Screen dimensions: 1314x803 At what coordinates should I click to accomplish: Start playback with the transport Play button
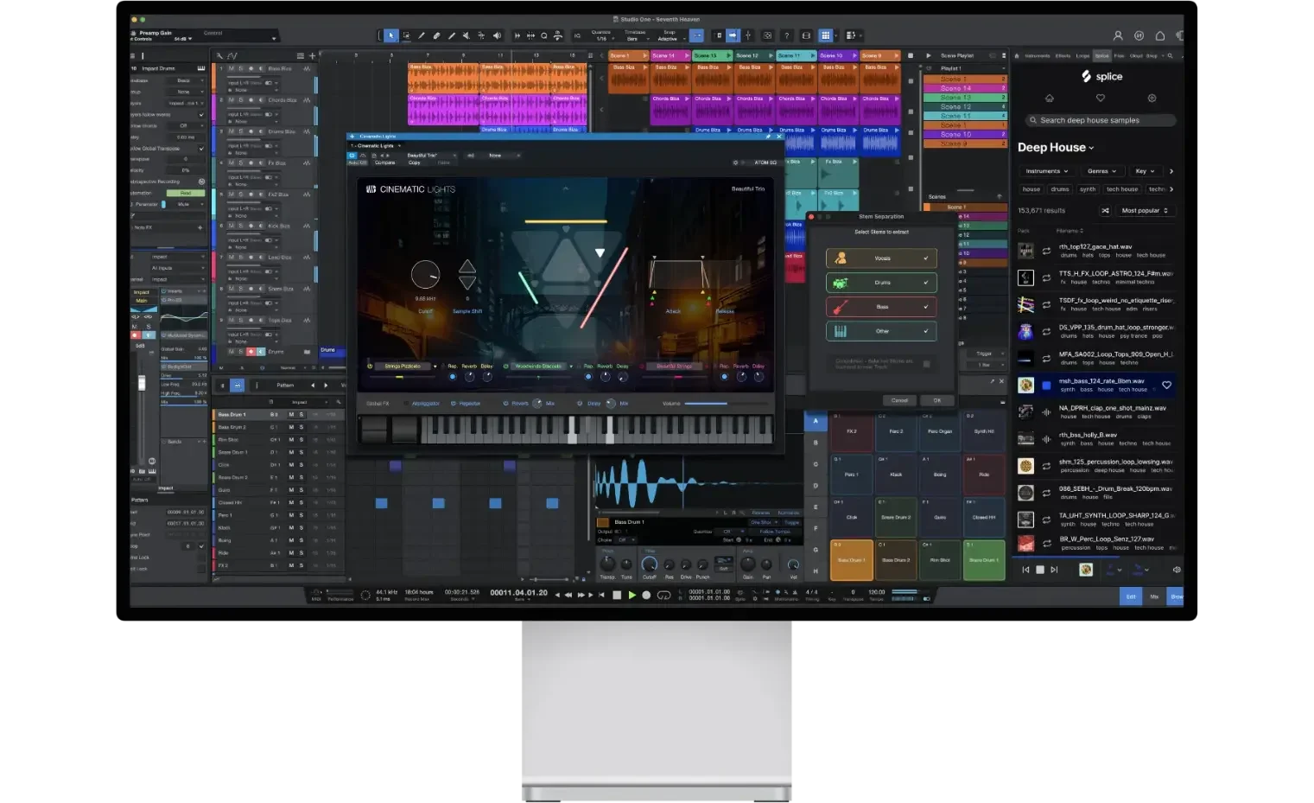pyautogui.click(x=632, y=595)
